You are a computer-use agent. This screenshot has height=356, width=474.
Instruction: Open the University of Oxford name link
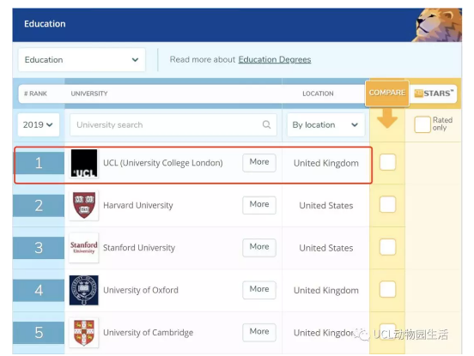141,290
